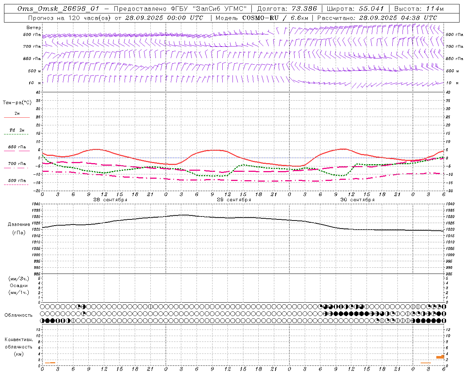Click the (мм/3ч.) precipitation unit label
465x372 pixels.
tap(19, 279)
